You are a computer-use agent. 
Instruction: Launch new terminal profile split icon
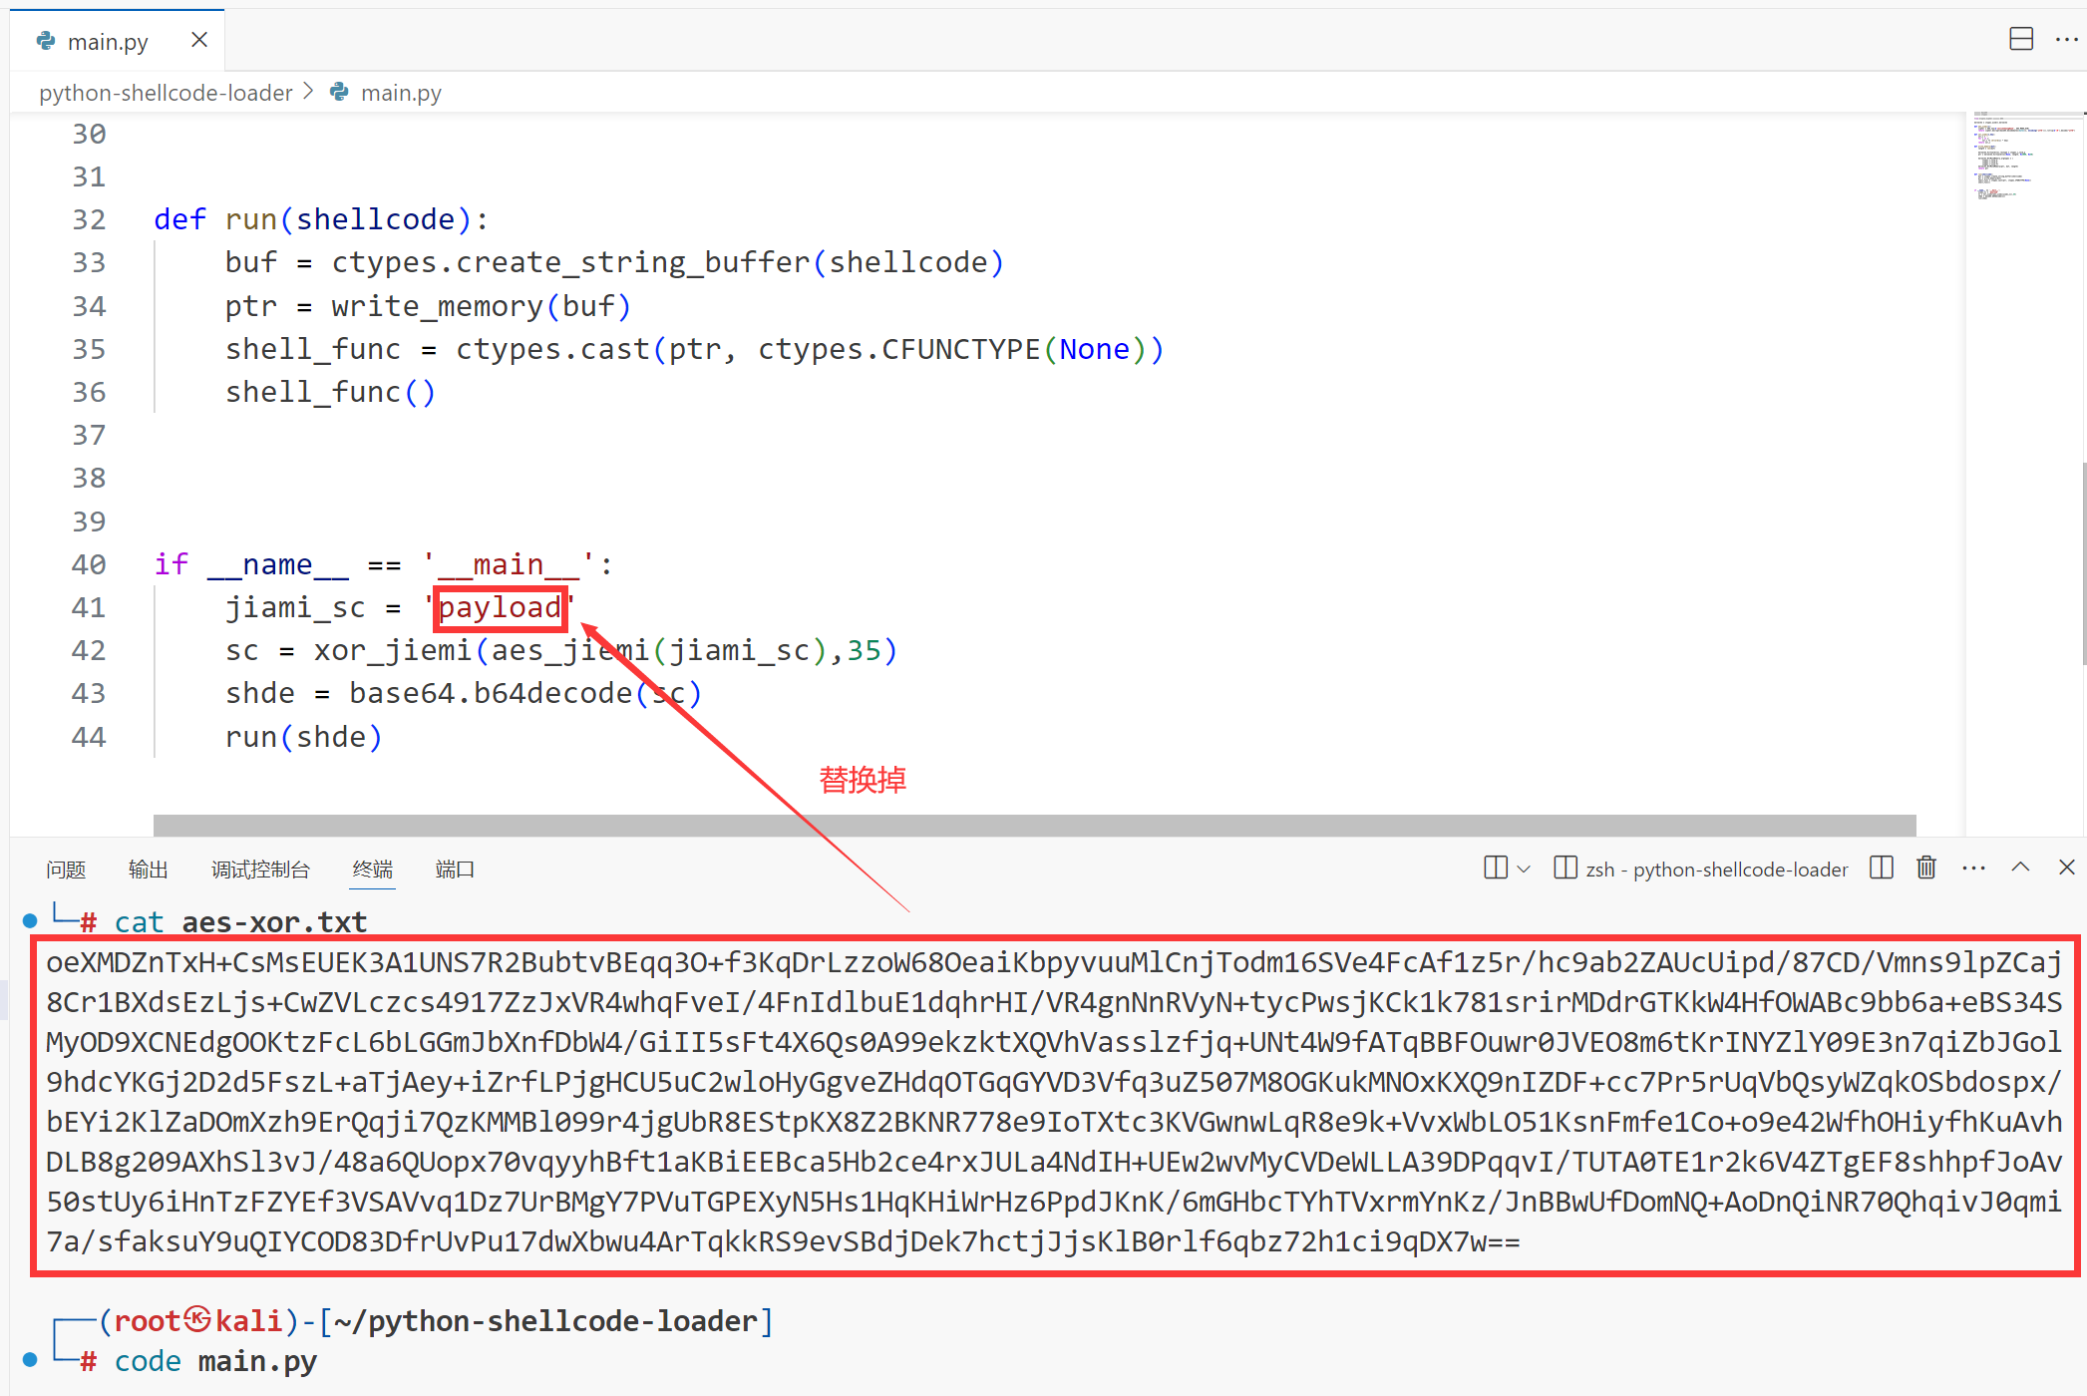(1495, 868)
